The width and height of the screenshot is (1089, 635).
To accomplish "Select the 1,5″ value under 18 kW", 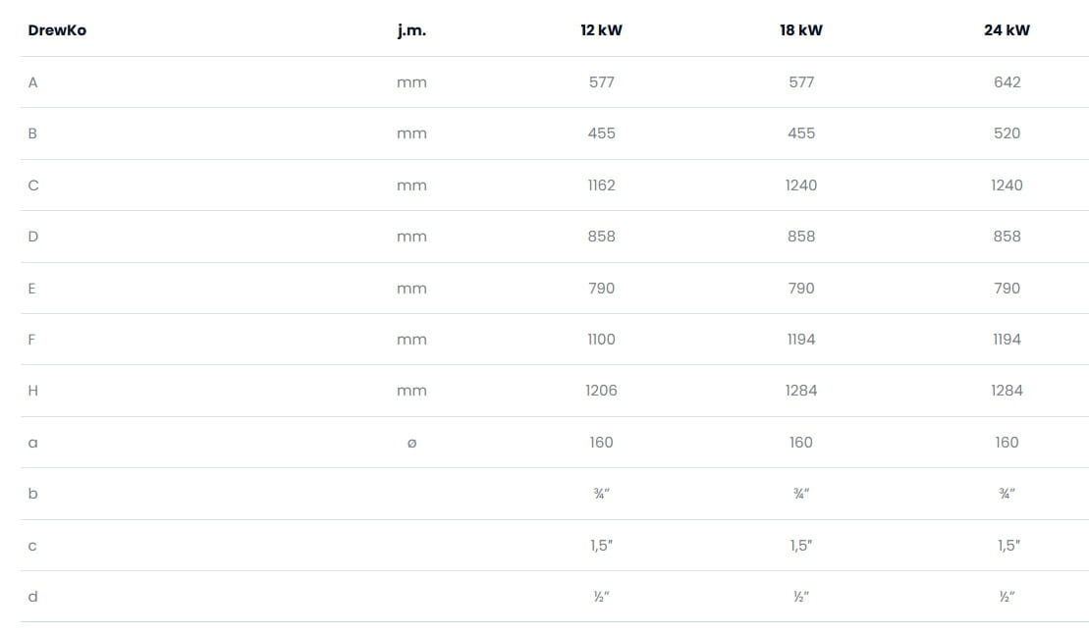I will pyautogui.click(x=801, y=546).
